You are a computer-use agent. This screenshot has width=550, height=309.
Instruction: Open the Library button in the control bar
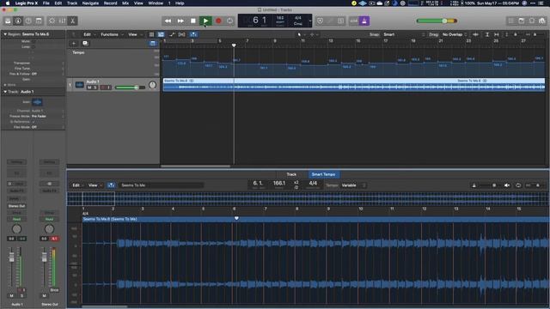click(x=8, y=21)
